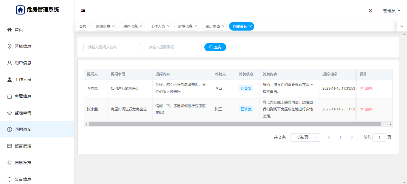Image resolution: width=407 pixels, height=184 pixels.
Task: Click the sidebar collapse hamburger icon
Action: 83,10
